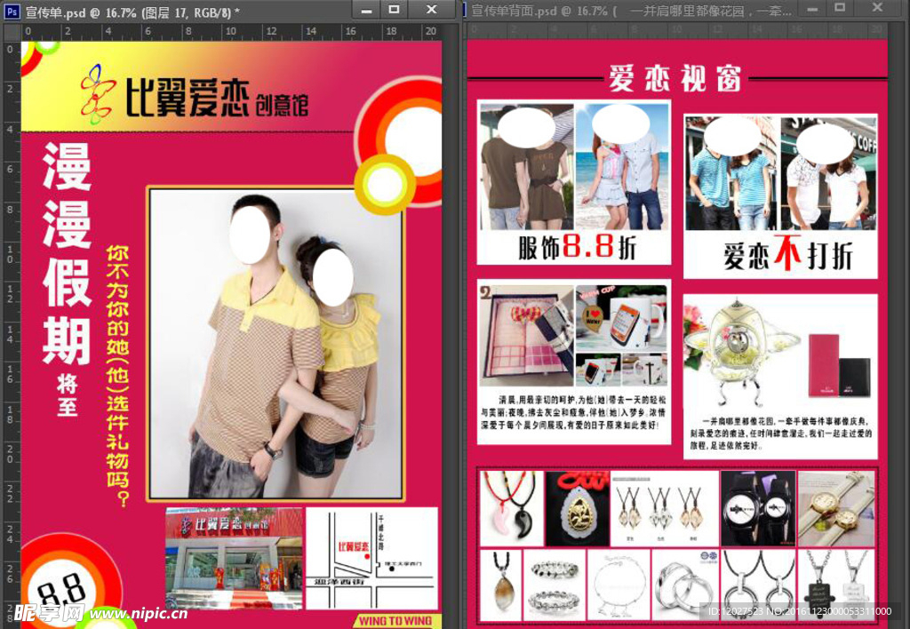Image resolution: width=910 pixels, height=629 pixels.
Task: Close the 宣传单背面.psd document window
Action: [x=877, y=9]
